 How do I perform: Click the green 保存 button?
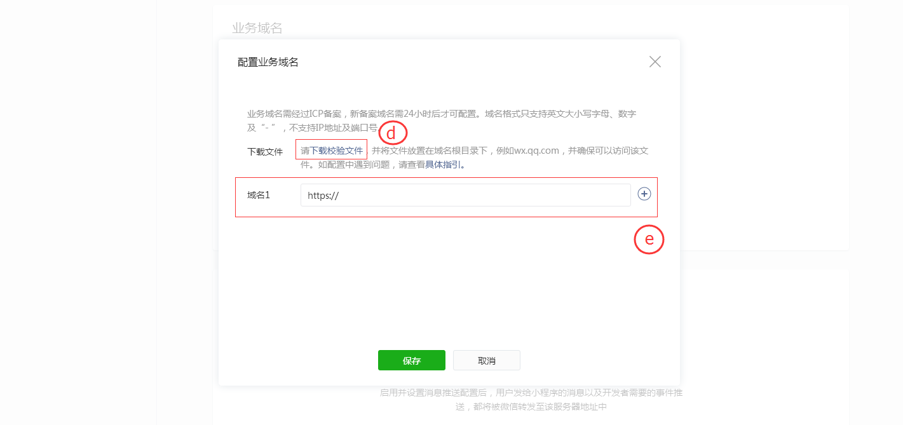(x=412, y=360)
